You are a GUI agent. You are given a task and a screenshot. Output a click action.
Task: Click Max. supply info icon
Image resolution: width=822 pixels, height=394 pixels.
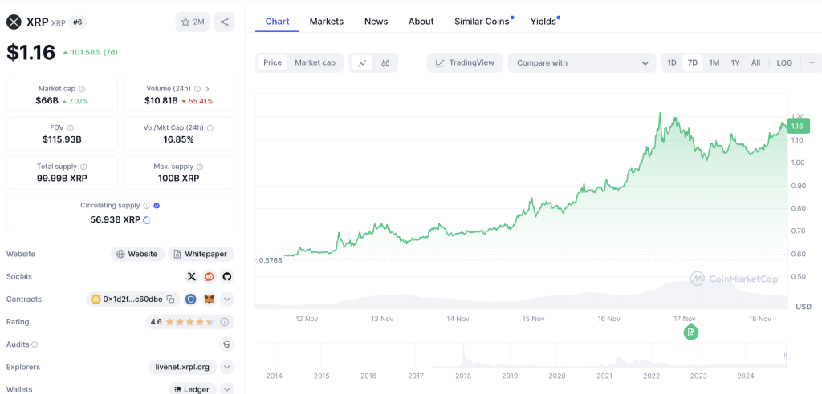pyautogui.click(x=200, y=167)
